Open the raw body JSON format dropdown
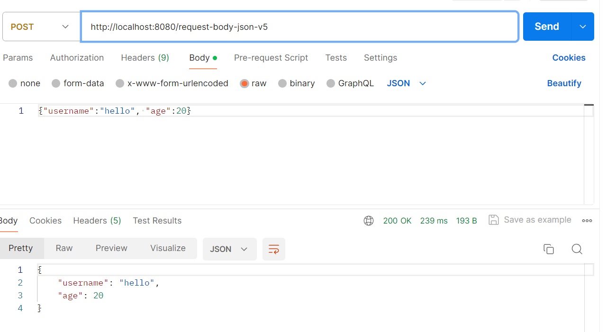607x332 pixels. point(407,83)
